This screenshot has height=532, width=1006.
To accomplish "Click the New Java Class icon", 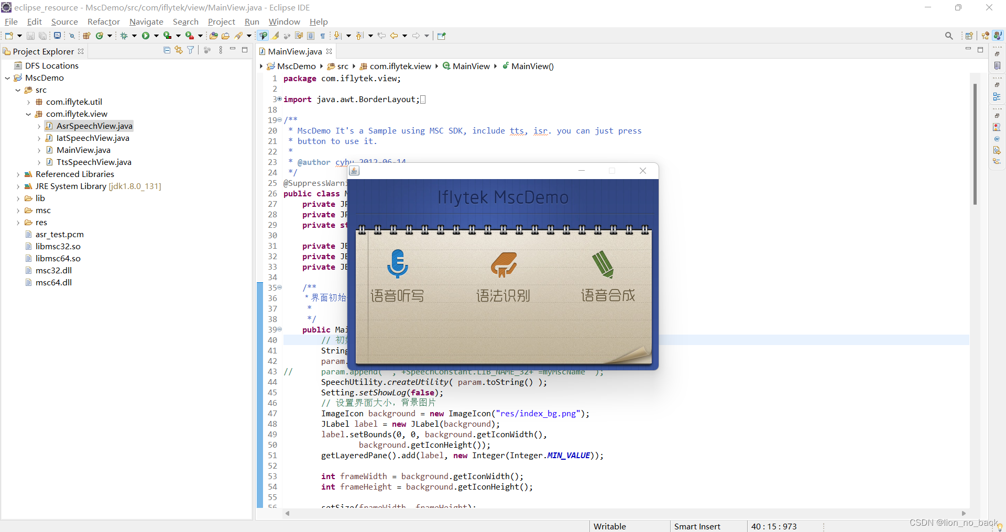I will pos(99,36).
